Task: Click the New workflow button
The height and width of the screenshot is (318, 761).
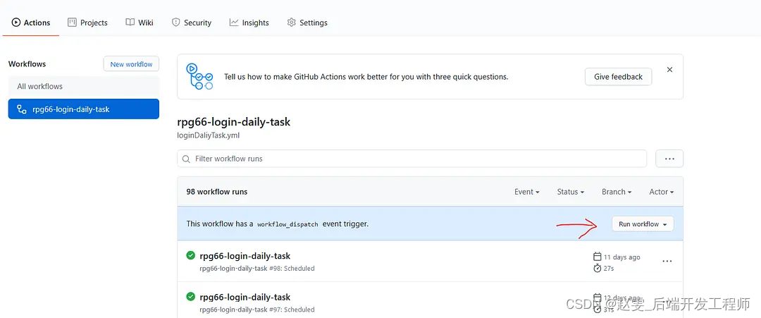Action: (131, 64)
